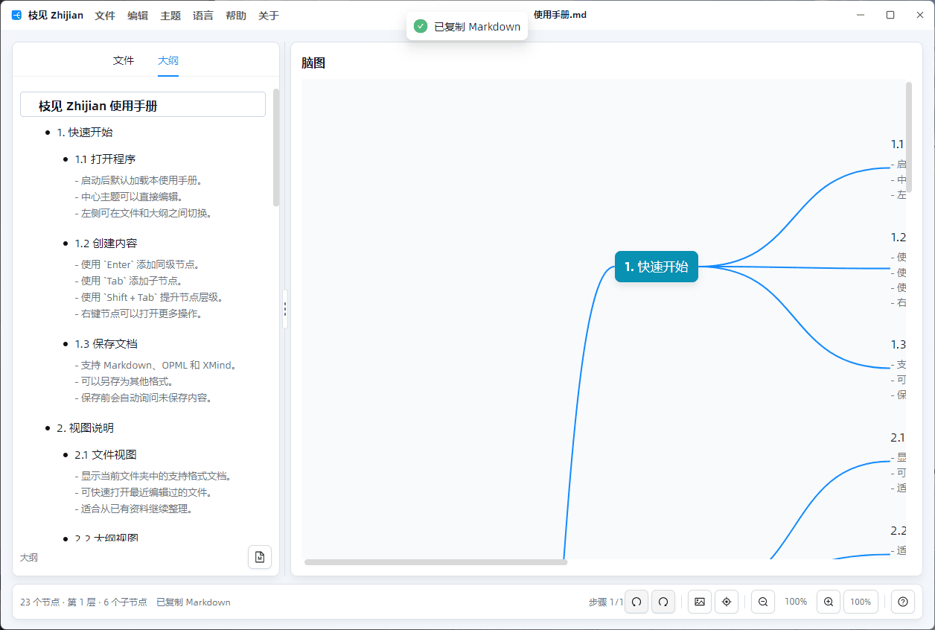Click the 已复制 Markdown toast notification

click(467, 27)
